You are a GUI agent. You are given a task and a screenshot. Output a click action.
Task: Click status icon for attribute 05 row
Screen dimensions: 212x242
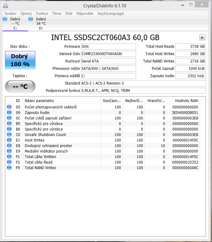point(9,107)
